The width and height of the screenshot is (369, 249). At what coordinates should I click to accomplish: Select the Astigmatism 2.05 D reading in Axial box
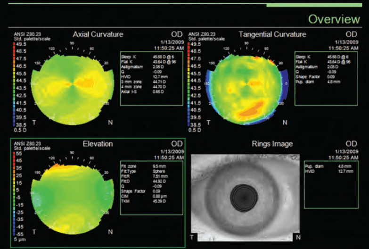pyautogui.click(x=158, y=67)
